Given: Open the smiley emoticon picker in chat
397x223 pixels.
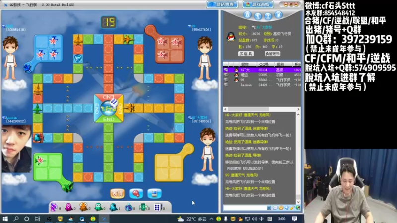Looking at the screenshot, I should 281,208.
